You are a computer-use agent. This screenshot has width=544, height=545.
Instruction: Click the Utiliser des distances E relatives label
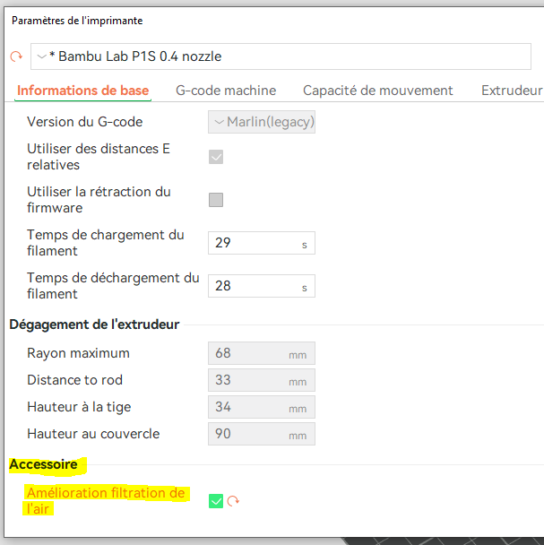point(99,157)
